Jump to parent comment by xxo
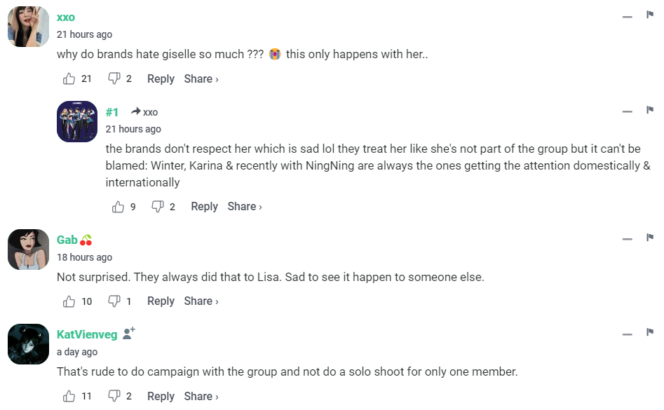The height and width of the screenshot is (410, 664). click(x=145, y=112)
